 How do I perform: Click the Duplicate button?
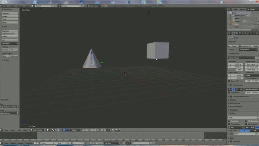10,31
